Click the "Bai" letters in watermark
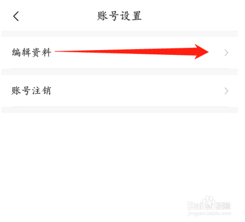The height and width of the screenshot is (222, 245). [x=195, y=206]
